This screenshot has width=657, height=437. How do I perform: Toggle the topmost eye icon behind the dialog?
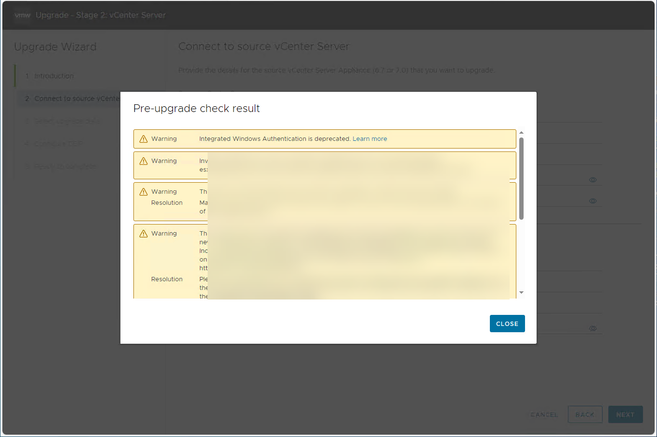tap(593, 180)
